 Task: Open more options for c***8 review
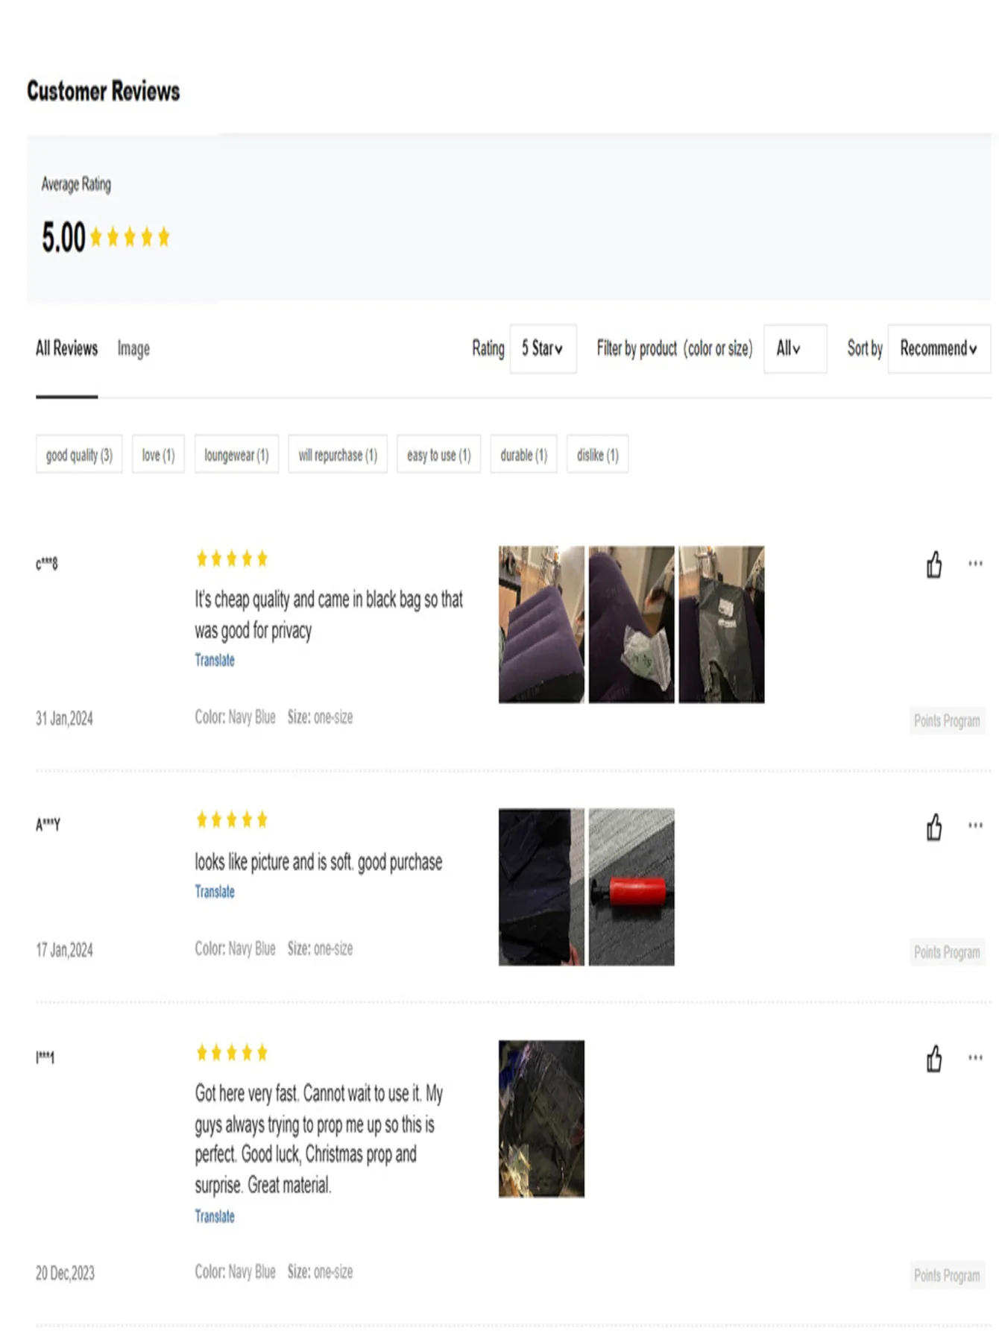(x=975, y=564)
